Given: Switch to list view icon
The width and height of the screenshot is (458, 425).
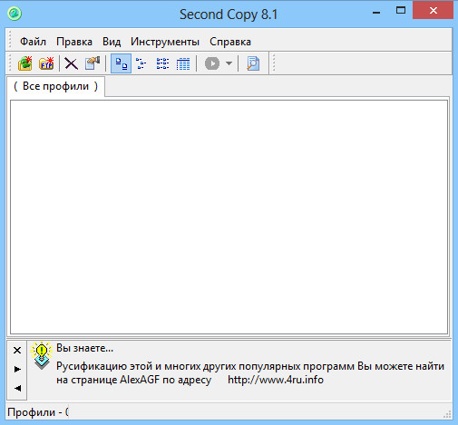Looking at the screenshot, I should click(162, 63).
